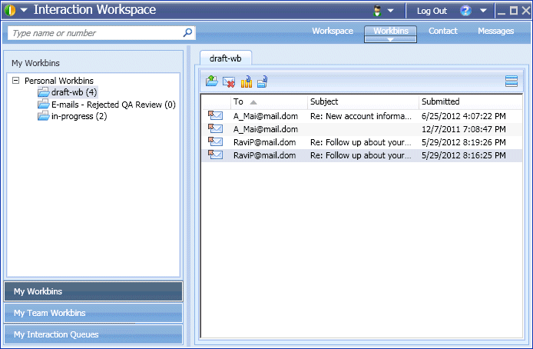Click the search magnifier icon
This screenshot has height=349, width=533.
(x=187, y=33)
